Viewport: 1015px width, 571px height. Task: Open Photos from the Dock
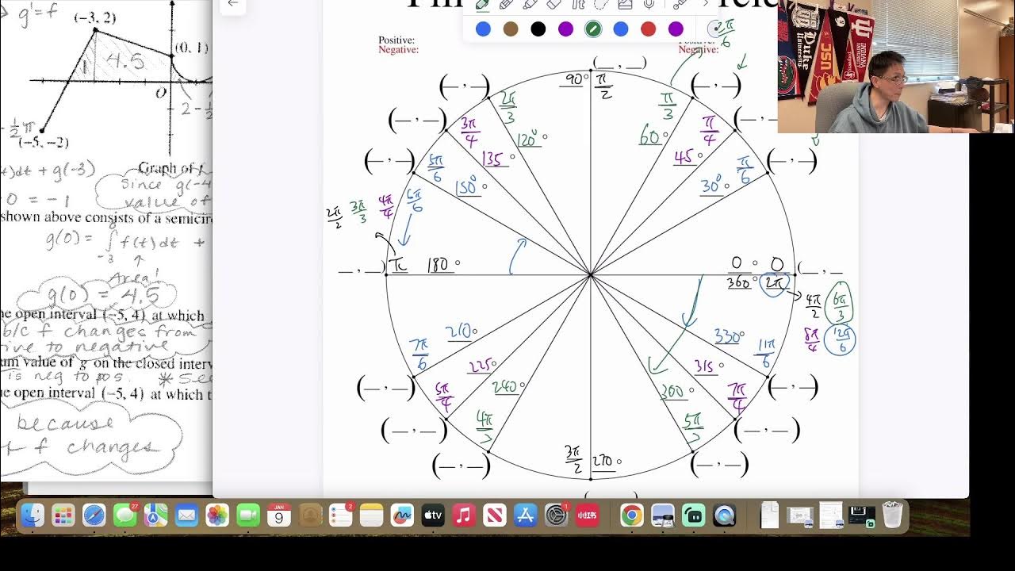click(x=217, y=515)
